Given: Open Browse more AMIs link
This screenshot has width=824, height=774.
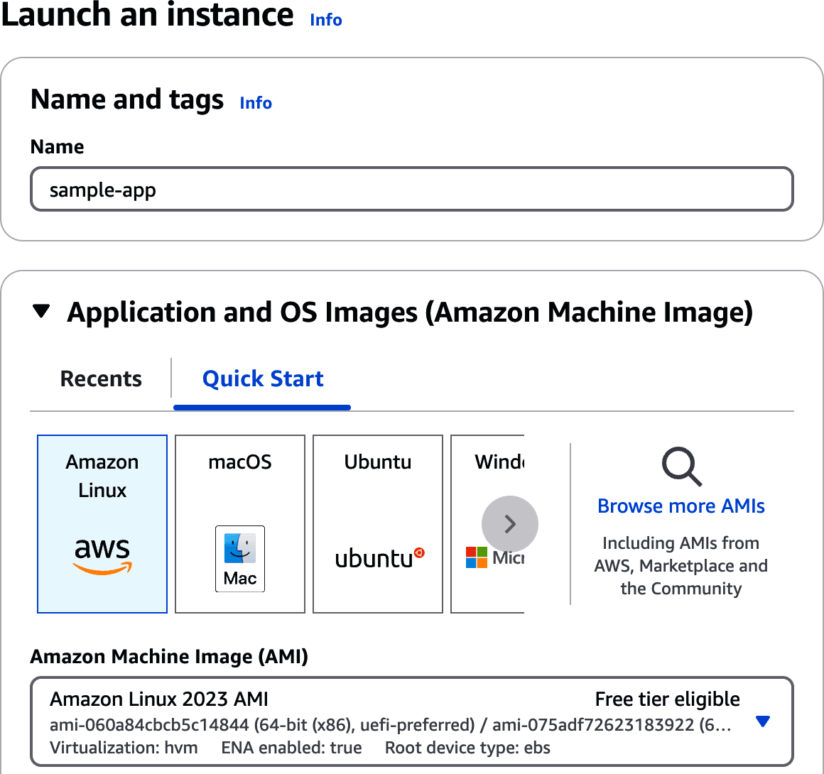Looking at the screenshot, I should [x=681, y=506].
